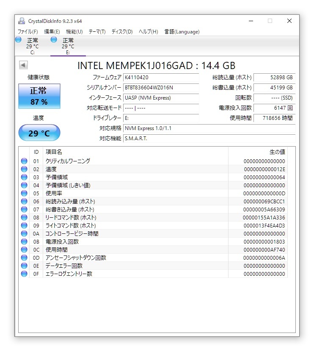Click status orb for コントローラービジー時間 row

point(24,233)
